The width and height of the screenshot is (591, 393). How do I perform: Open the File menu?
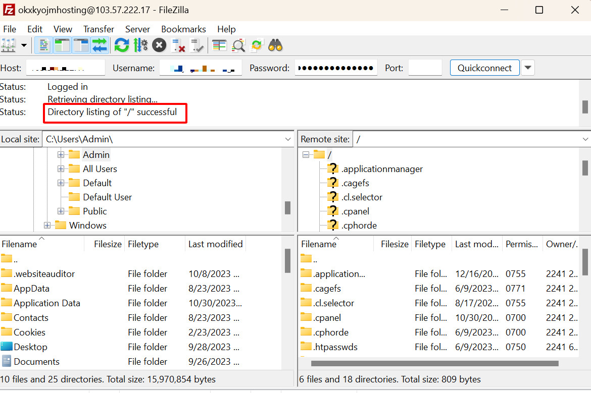(10, 29)
